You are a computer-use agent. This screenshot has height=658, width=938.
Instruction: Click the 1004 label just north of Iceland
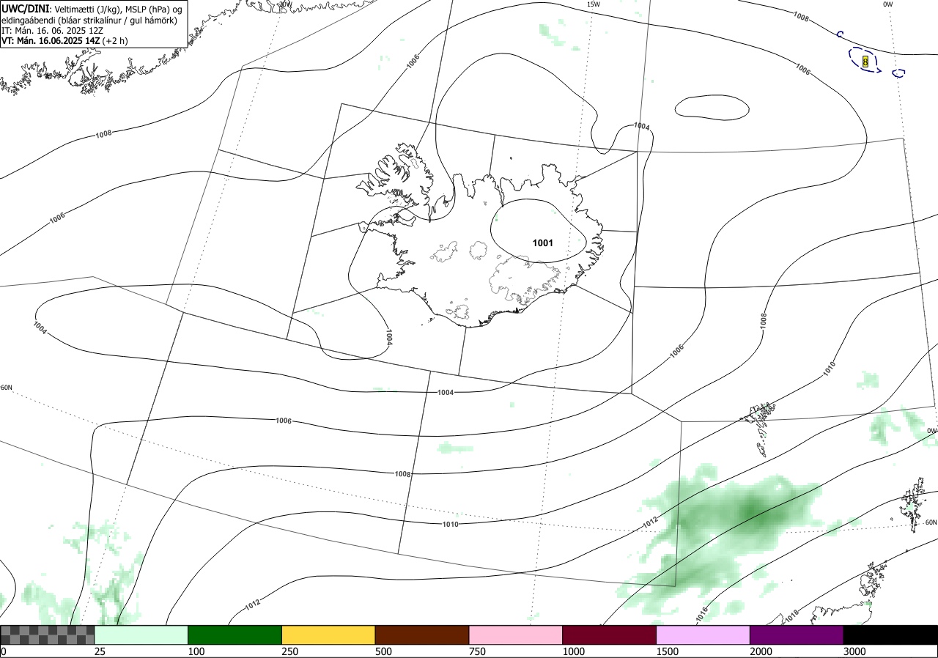(x=641, y=126)
